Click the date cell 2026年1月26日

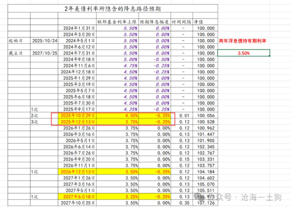(77, 128)
